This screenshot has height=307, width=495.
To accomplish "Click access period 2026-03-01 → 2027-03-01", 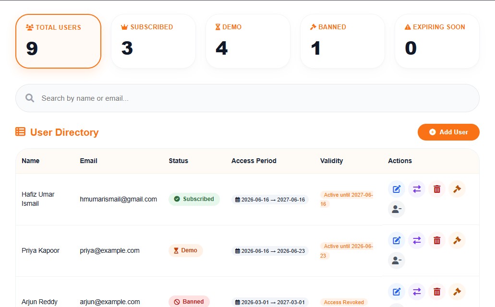I will coord(270,302).
